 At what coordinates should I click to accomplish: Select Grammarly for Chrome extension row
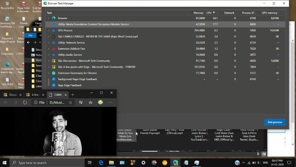pos(165,73)
